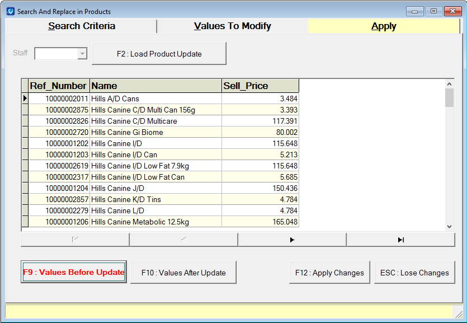
Task: Click sell price 165.048
Action: pyautogui.click(x=260, y=221)
